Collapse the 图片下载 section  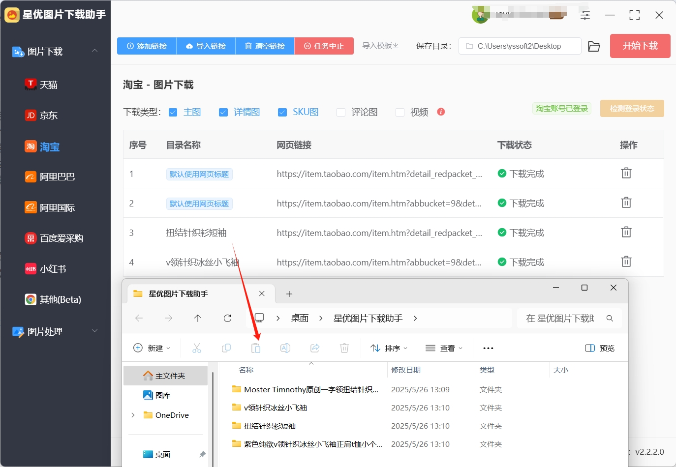[x=94, y=51]
